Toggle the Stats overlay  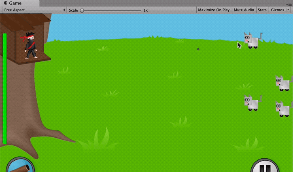262,10
